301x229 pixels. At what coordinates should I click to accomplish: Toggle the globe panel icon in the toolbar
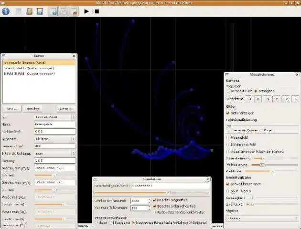click(54, 11)
